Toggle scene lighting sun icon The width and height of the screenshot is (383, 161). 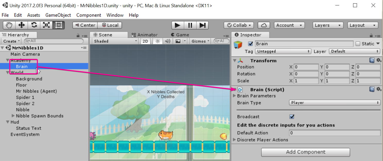click(158, 41)
